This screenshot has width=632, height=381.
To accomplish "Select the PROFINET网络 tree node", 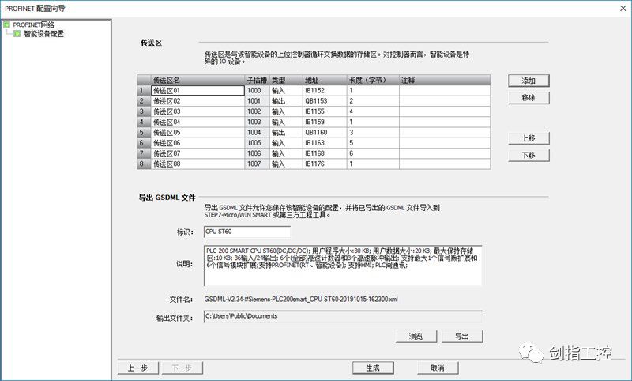I will click(x=33, y=25).
